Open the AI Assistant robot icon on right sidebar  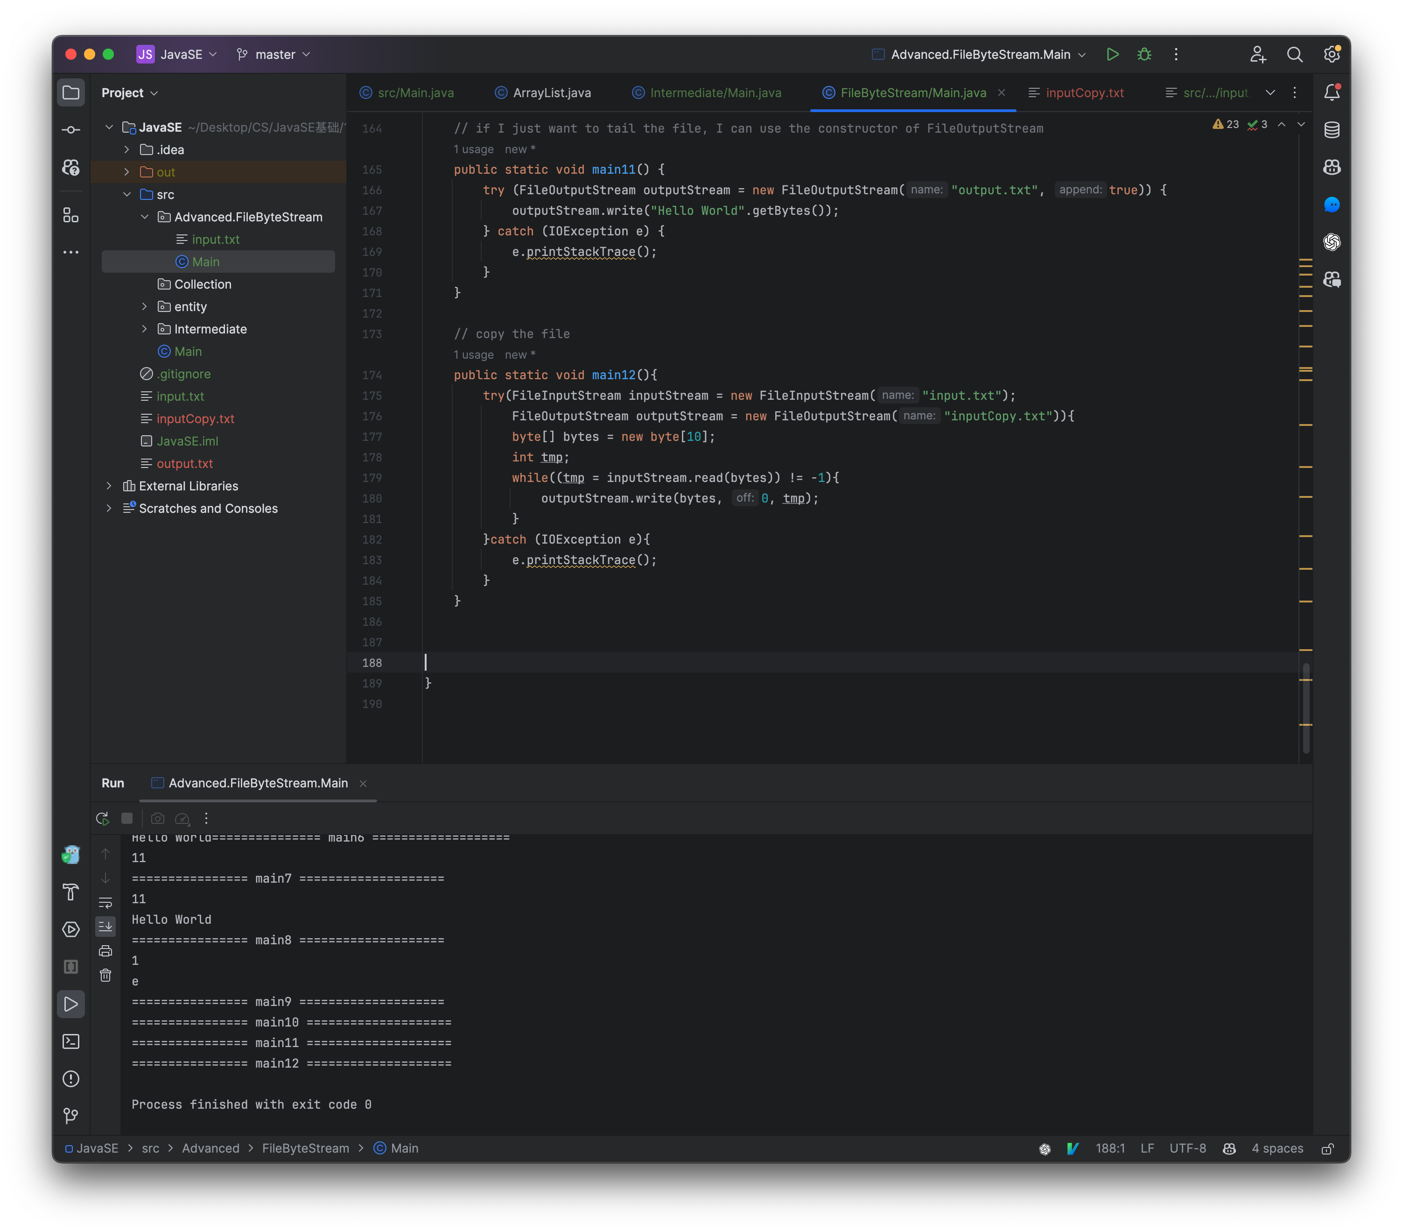[x=1333, y=166]
